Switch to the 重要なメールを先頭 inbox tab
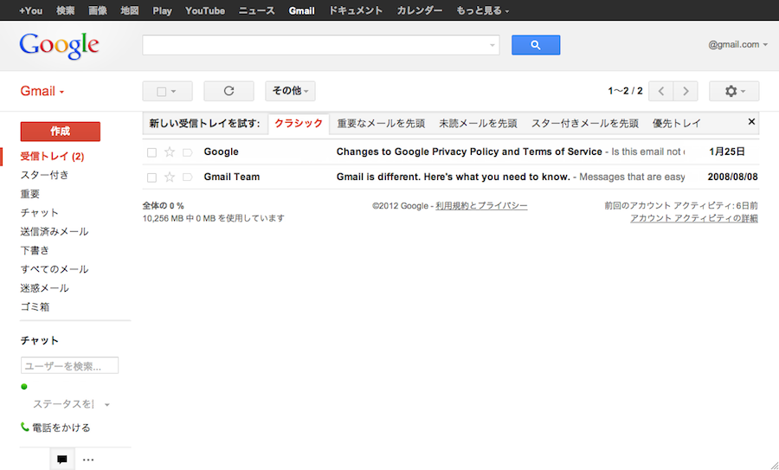 pos(381,123)
